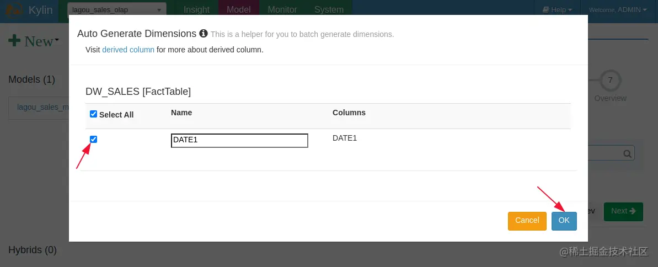Toggle the Select All checkbox
This screenshot has height=267, width=658.
coord(94,114)
